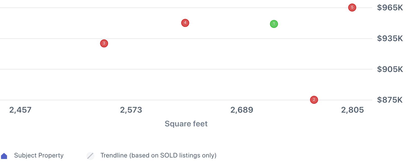Click the 2,689 x-axis label
This screenshot has height=163, width=410.
pyautogui.click(x=242, y=110)
